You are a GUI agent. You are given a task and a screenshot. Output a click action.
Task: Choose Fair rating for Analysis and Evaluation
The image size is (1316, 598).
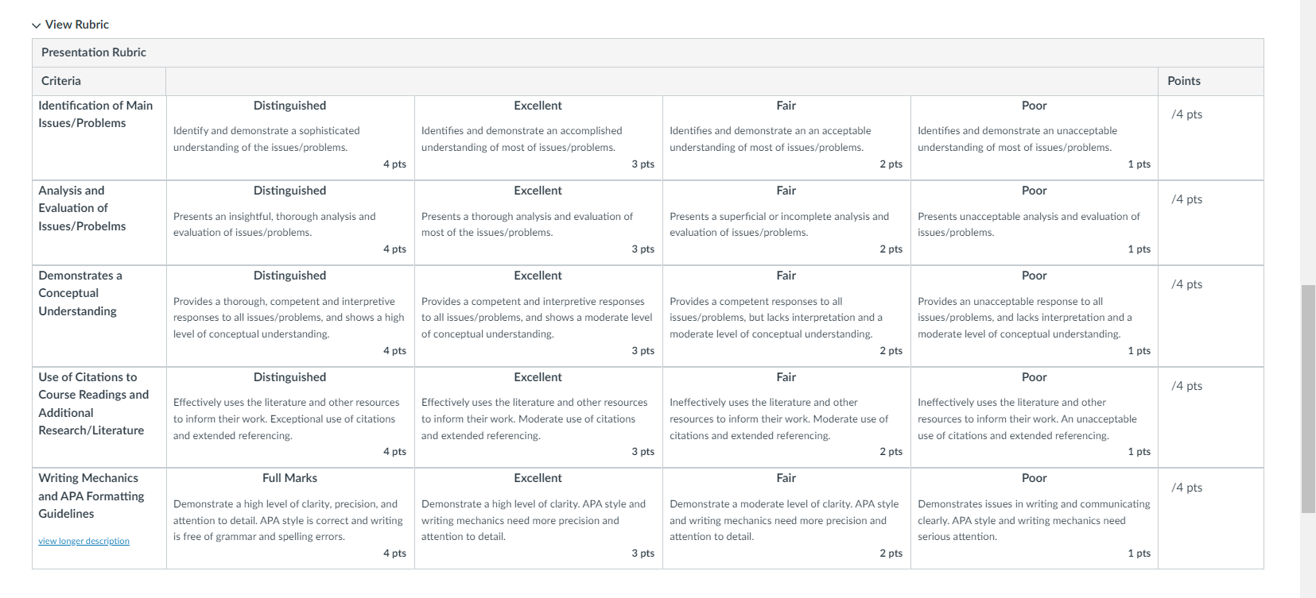786,223
